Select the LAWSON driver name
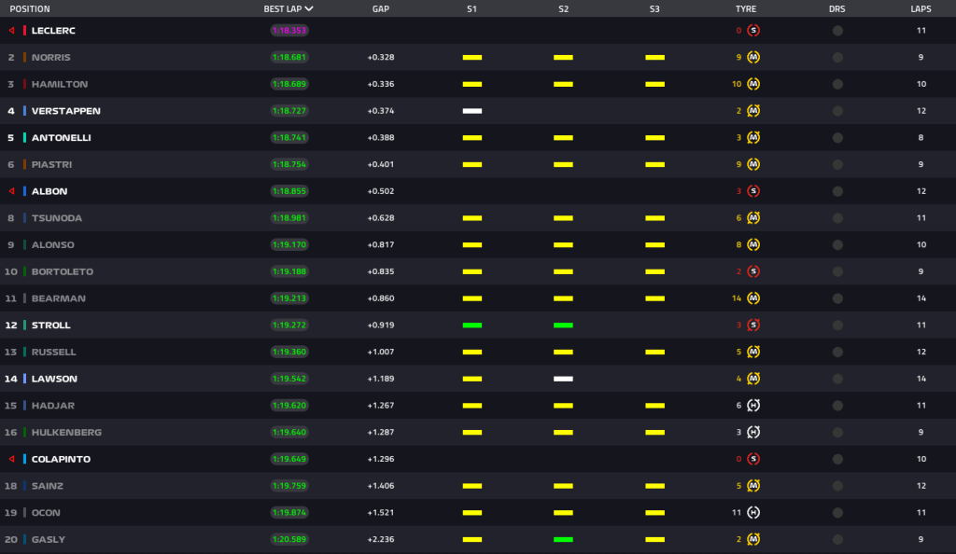Screen dimensions: 956x554 tap(54, 379)
